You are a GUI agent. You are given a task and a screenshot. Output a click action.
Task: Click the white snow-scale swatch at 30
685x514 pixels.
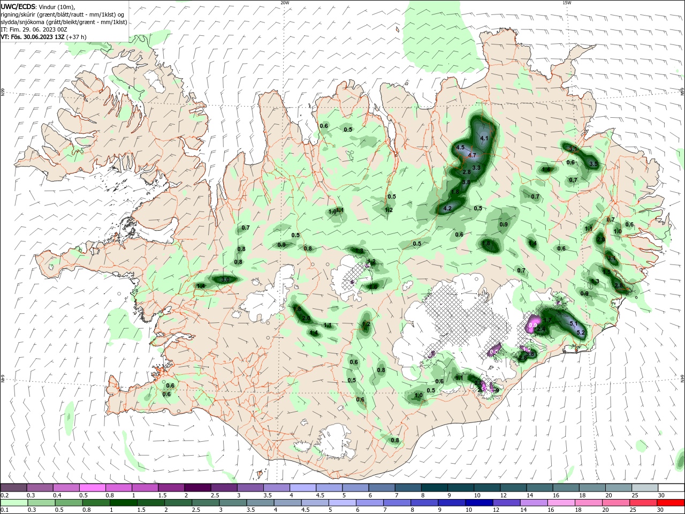coord(671,488)
